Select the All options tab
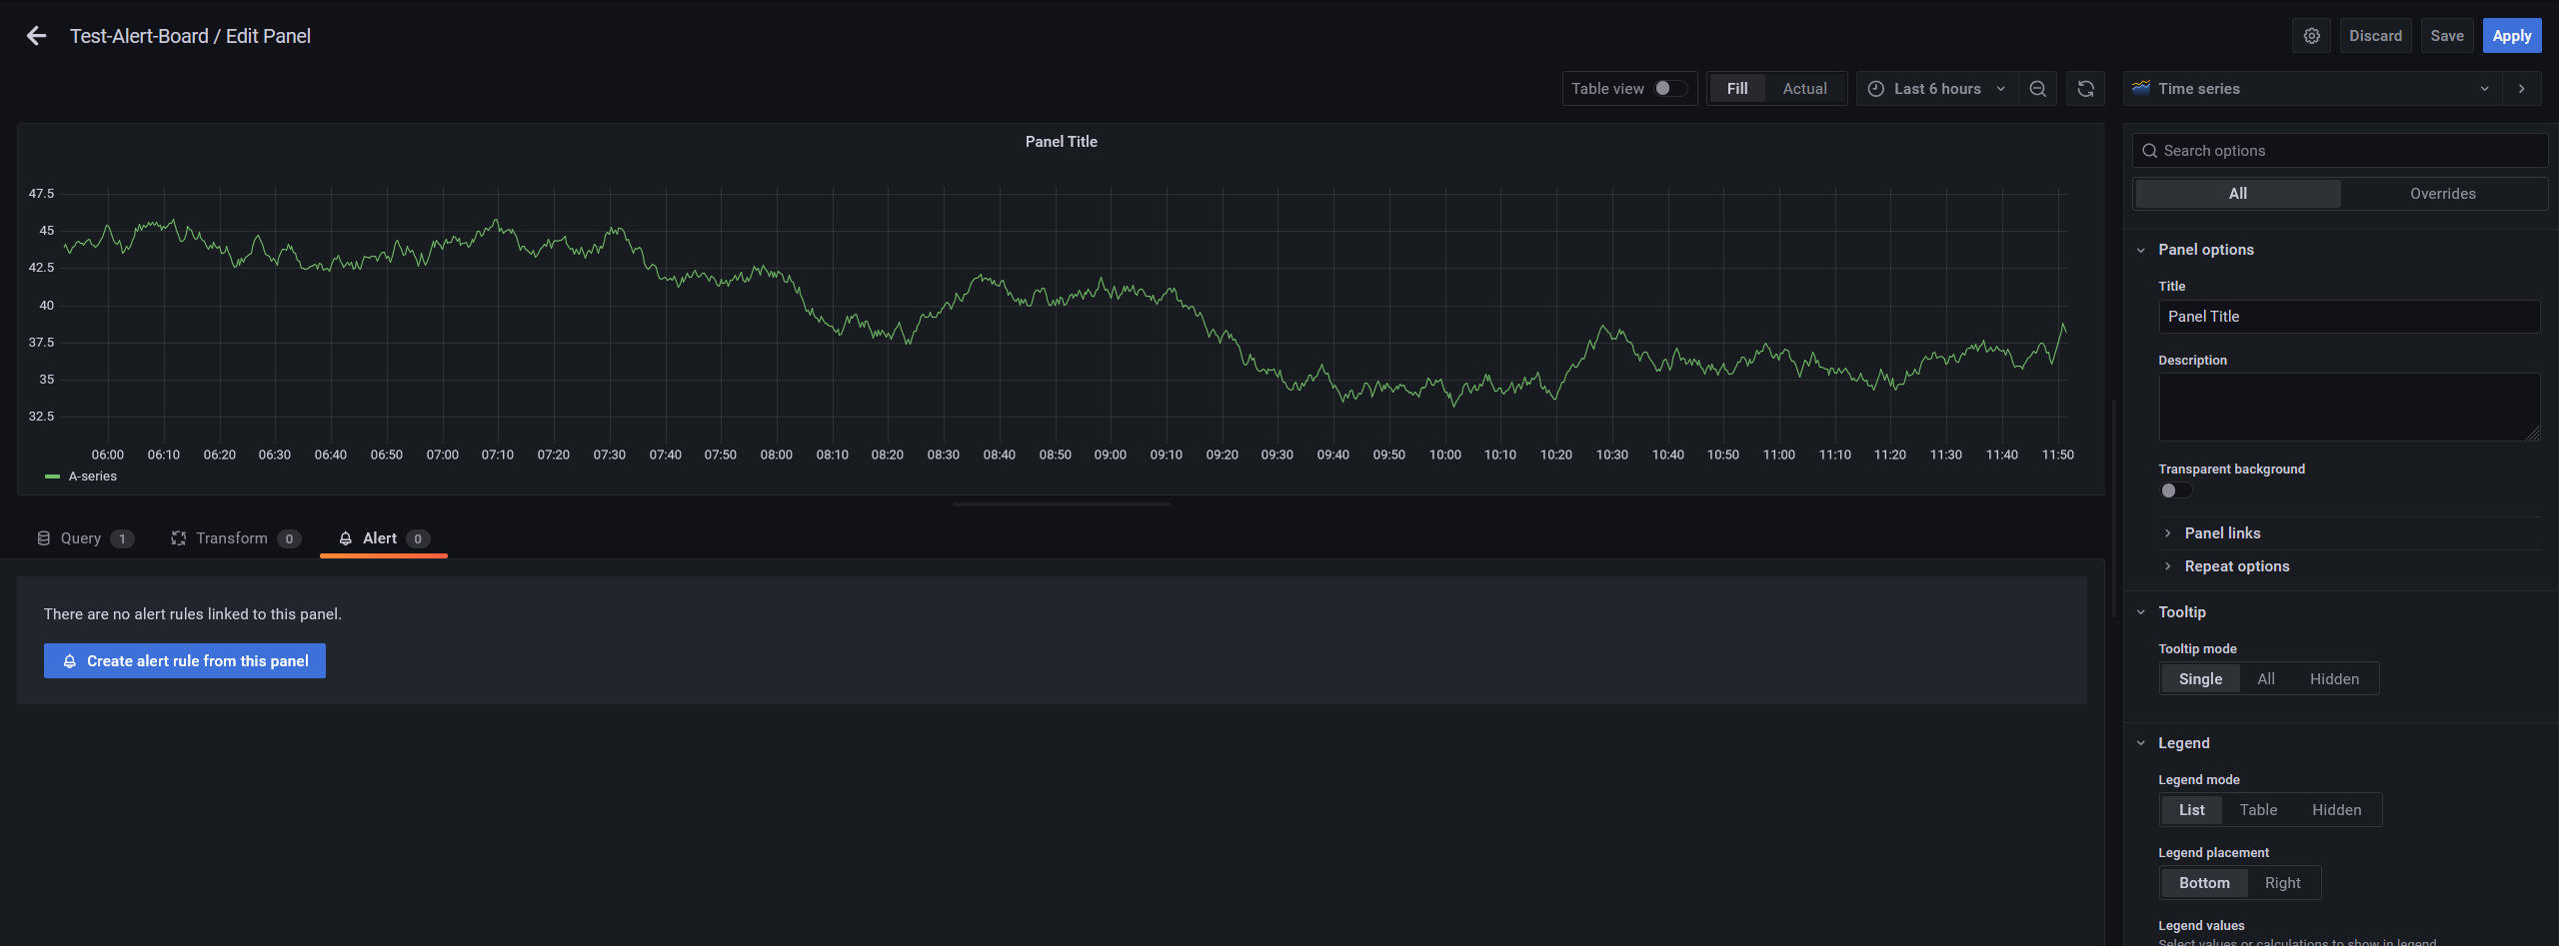Viewport: 2559px width, 946px height. pyautogui.click(x=2237, y=194)
